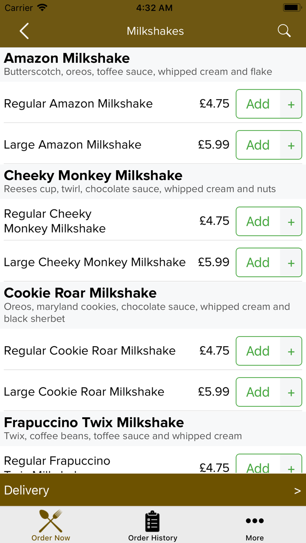Select the Large Amazon Milkshake row name

pyautogui.click(x=73, y=145)
